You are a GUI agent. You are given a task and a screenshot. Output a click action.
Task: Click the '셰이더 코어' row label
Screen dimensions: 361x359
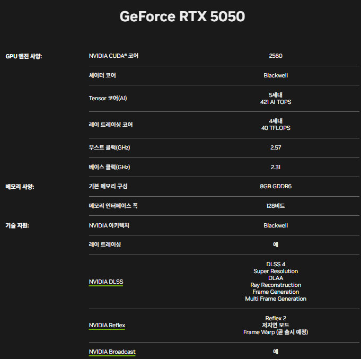102,75
